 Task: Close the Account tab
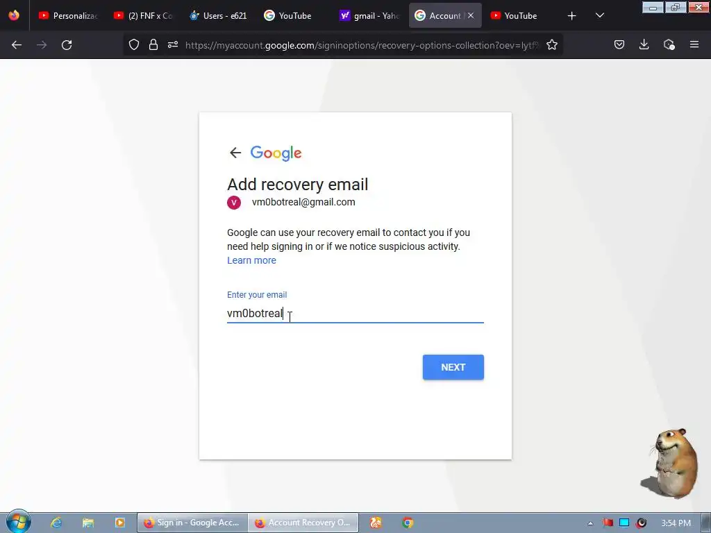click(471, 15)
